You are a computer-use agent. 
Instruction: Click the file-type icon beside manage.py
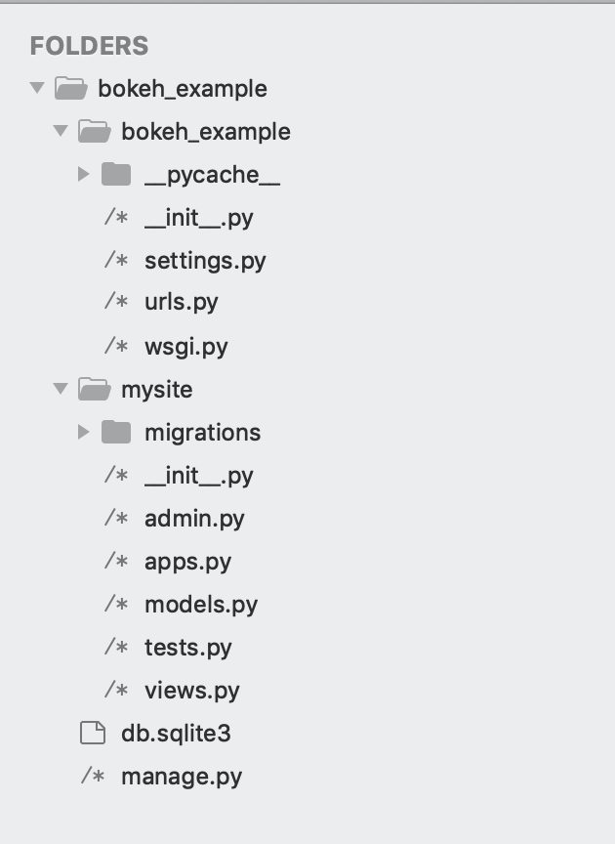pyautogui.click(x=93, y=777)
